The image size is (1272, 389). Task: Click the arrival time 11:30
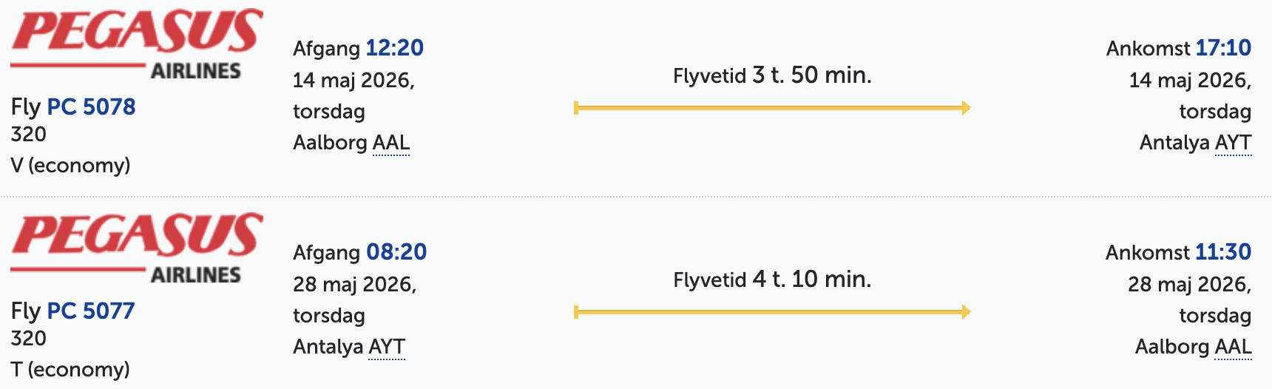[1223, 252]
